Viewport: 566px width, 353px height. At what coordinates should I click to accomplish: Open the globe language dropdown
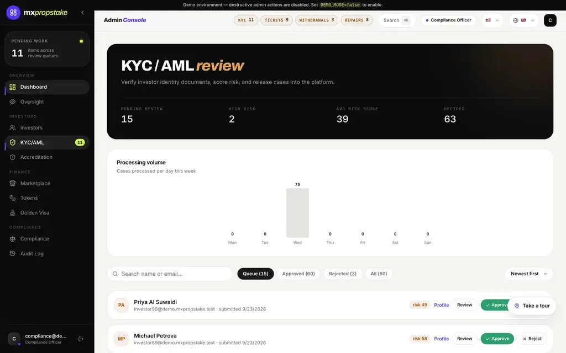(x=523, y=20)
